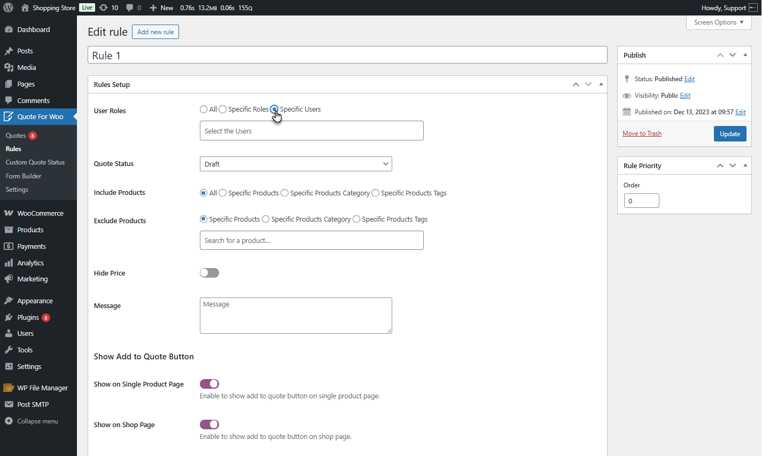Select the Specific Roles radio button
762x456 pixels.
223,109
